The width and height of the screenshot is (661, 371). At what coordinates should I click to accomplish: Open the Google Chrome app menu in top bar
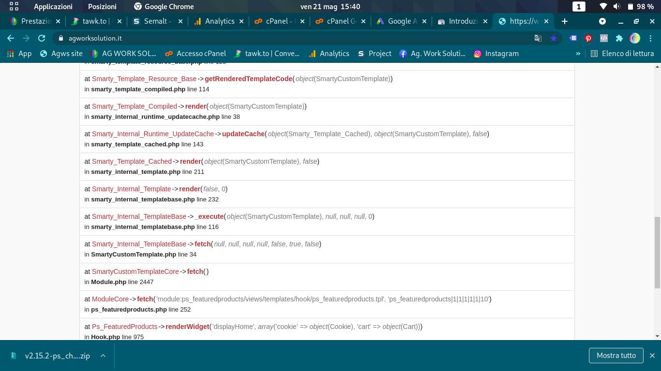pos(164,6)
